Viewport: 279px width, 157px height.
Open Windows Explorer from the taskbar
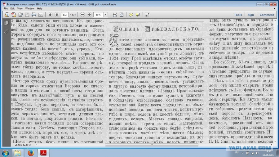coord(17,153)
